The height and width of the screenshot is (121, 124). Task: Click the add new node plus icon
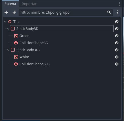pos(6,12)
